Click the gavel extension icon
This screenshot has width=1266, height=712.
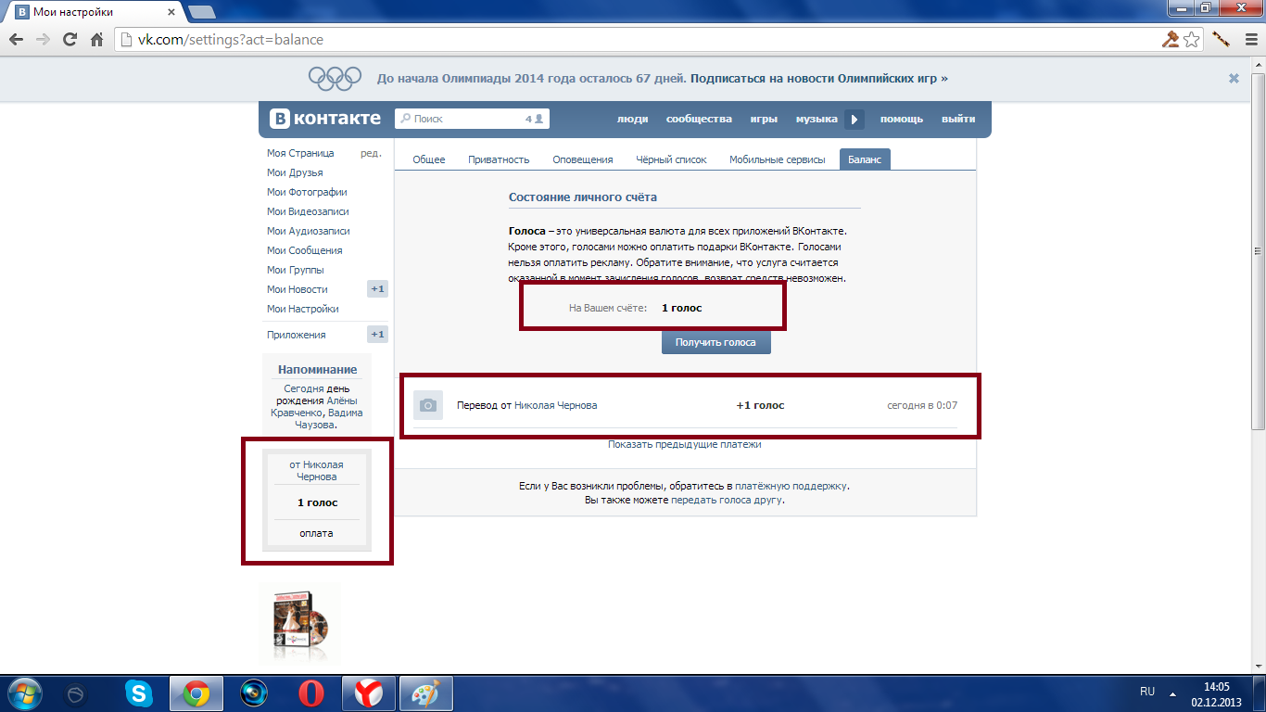point(1171,40)
